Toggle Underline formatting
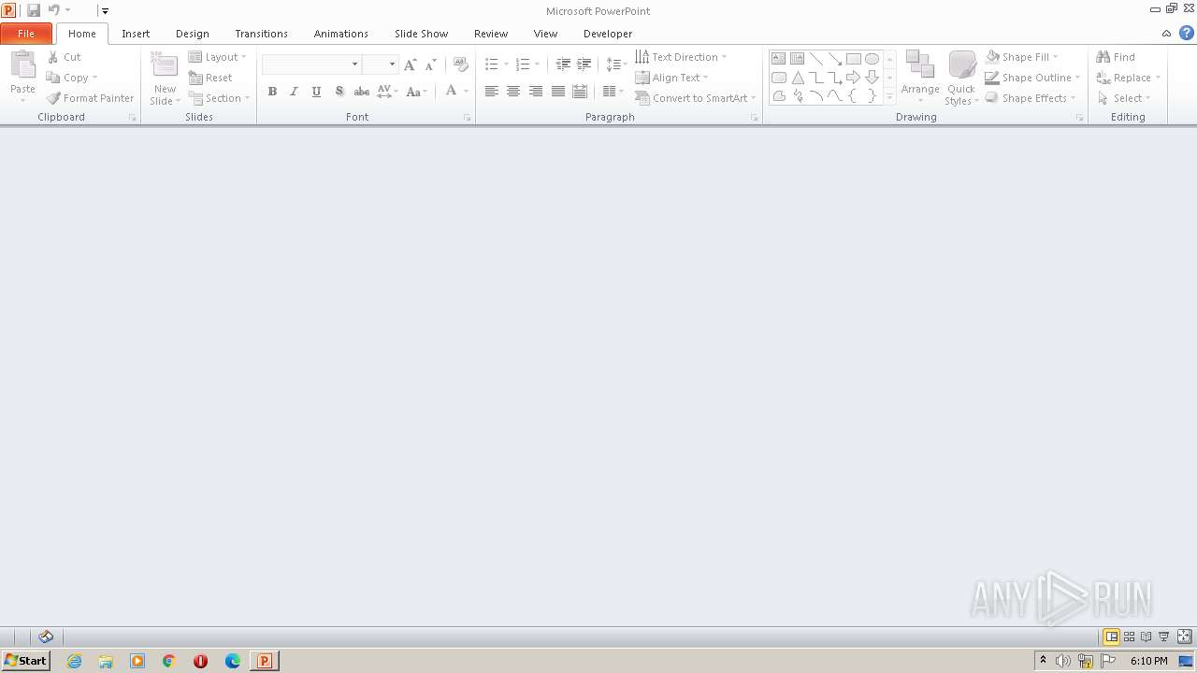The width and height of the screenshot is (1197, 673). point(316,92)
